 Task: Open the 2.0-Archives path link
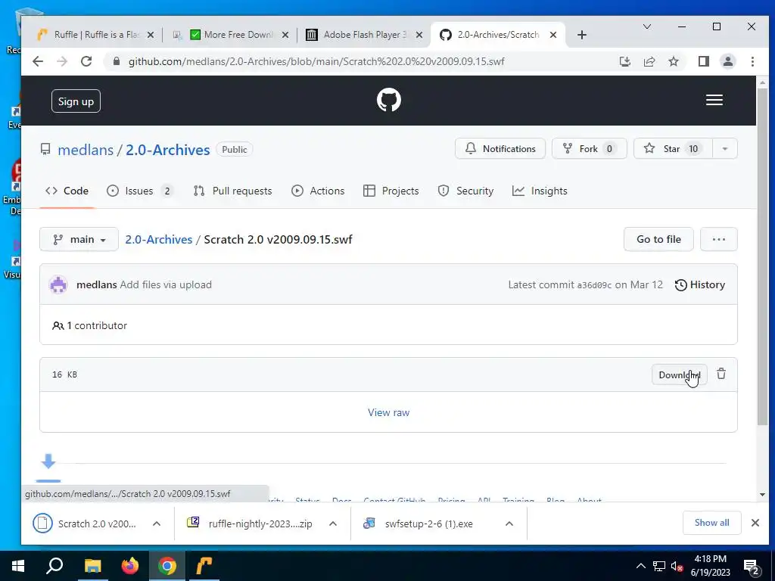(159, 240)
